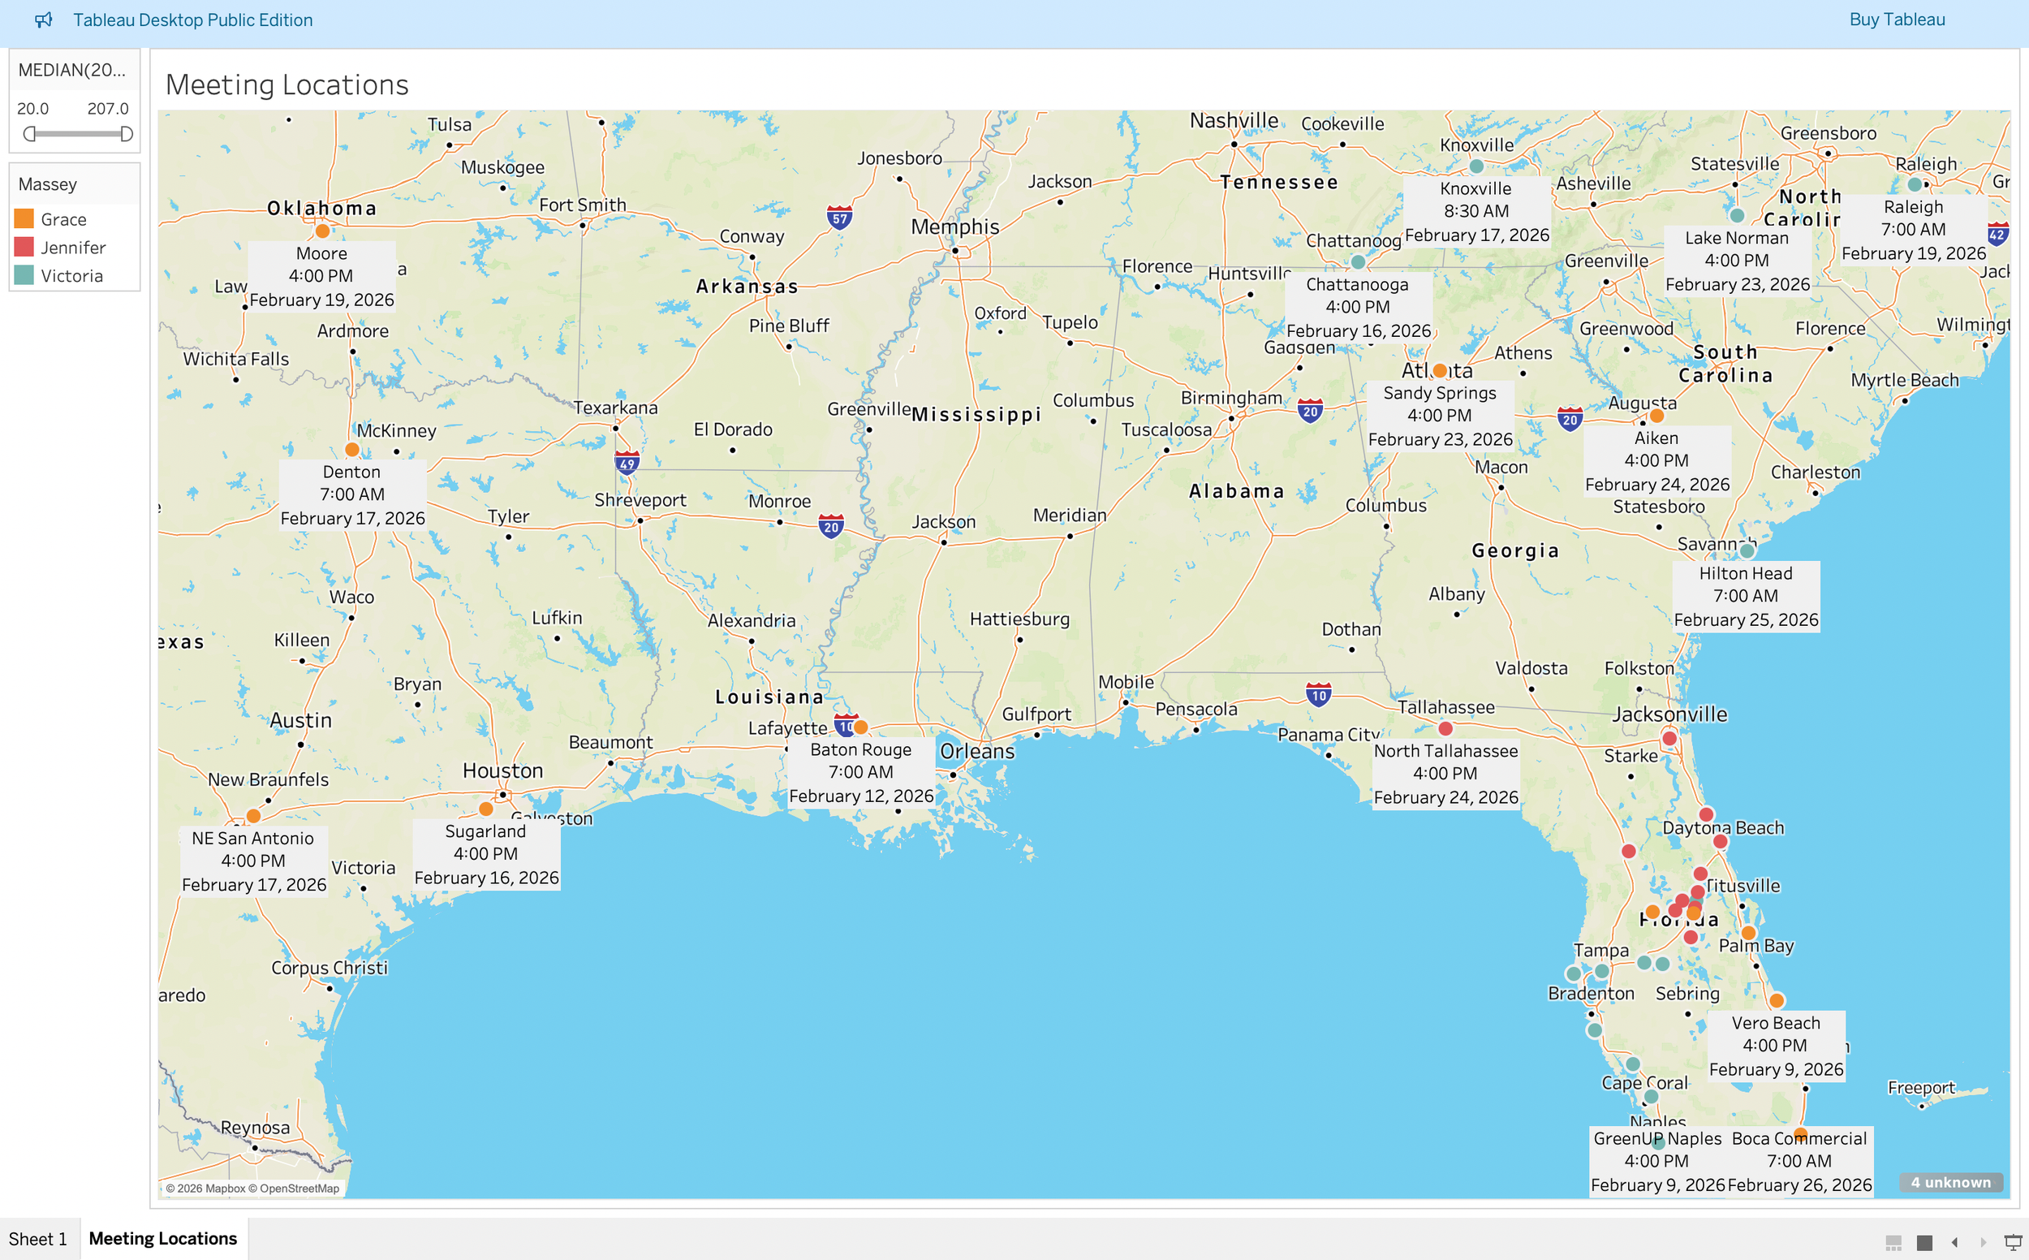2029x1260 pixels.
Task: Open presentation mode icon
Action: (x=2012, y=1242)
